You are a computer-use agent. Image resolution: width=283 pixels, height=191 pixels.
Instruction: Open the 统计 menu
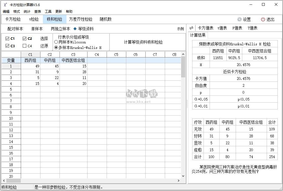point(27,11)
